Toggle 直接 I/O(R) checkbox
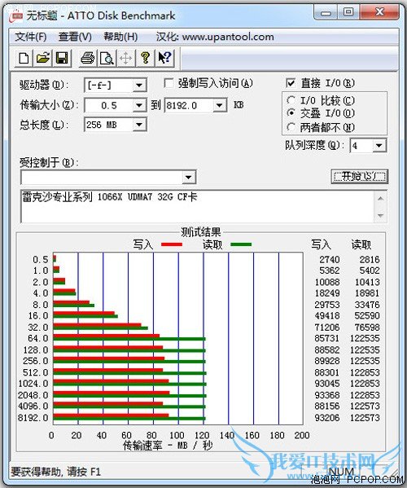Viewport: 407px width, 488px height. [291, 83]
